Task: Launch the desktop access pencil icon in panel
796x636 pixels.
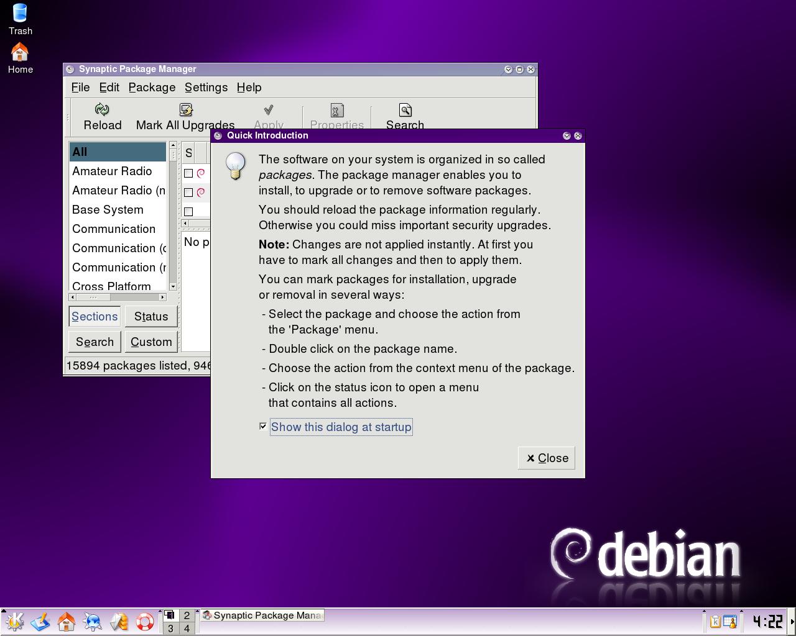Action: click(x=40, y=621)
